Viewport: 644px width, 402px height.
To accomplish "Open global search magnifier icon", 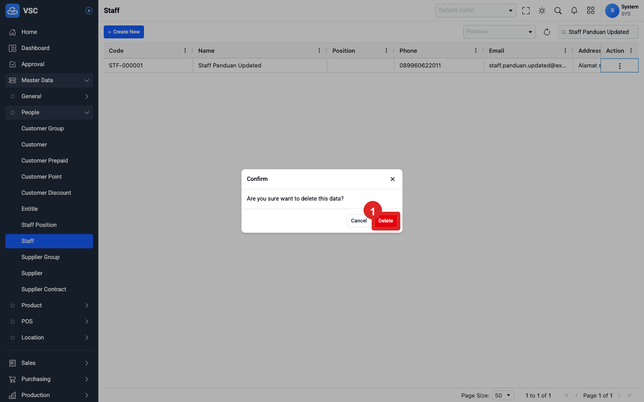I will coord(558,11).
